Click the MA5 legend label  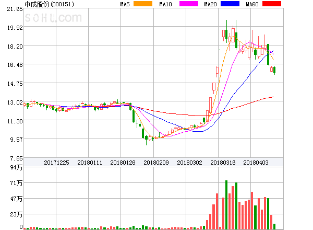pyautogui.click(x=125, y=4)
